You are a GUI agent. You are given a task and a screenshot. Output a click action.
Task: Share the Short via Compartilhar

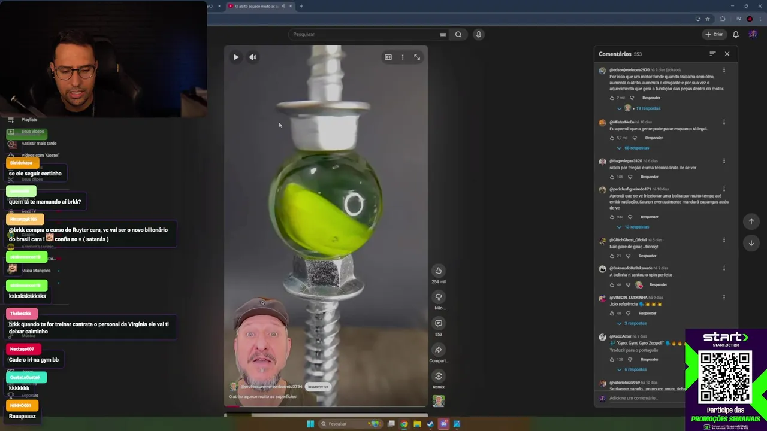click(439, 350)
